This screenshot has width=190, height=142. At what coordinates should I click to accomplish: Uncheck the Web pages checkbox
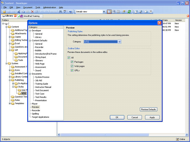click(72, 66)
